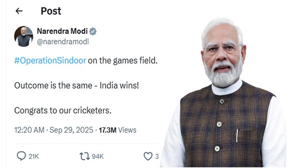Click the like count number
This screenshot has height=168, width=295.
(x=157, y=157)
